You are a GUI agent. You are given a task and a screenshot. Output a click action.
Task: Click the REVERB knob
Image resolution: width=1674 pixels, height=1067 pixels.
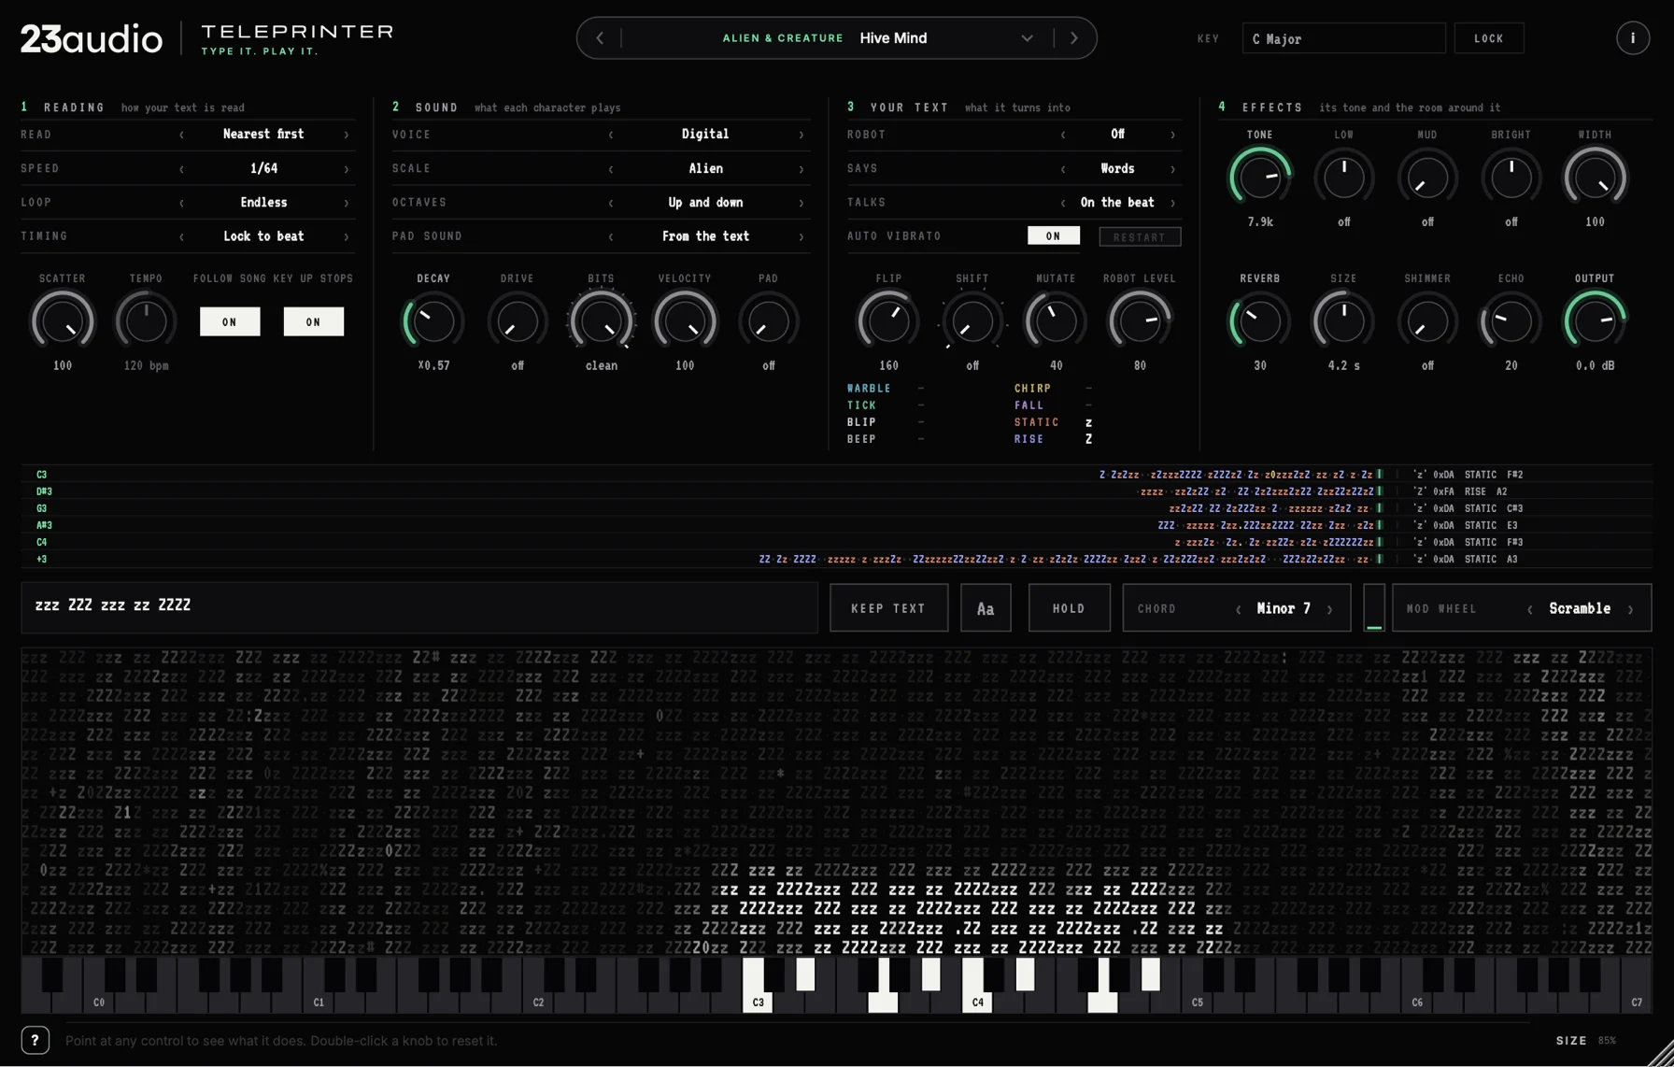click(1260, 320)
